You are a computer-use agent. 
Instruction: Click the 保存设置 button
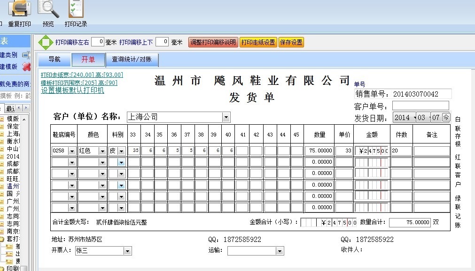tap(291, 42)
